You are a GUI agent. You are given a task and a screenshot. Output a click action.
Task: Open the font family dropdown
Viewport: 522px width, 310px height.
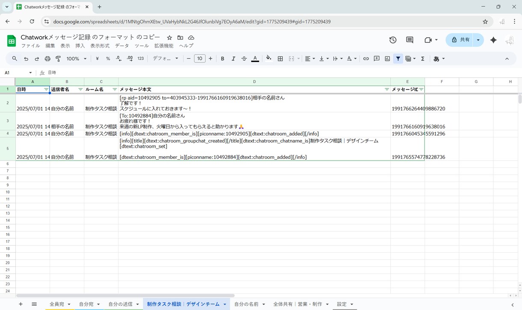(x=166, y=59)
